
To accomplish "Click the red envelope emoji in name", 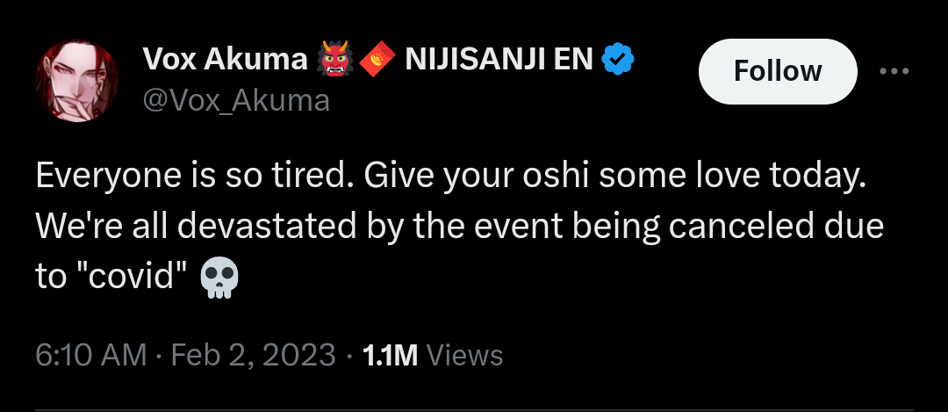I will 376,61.
